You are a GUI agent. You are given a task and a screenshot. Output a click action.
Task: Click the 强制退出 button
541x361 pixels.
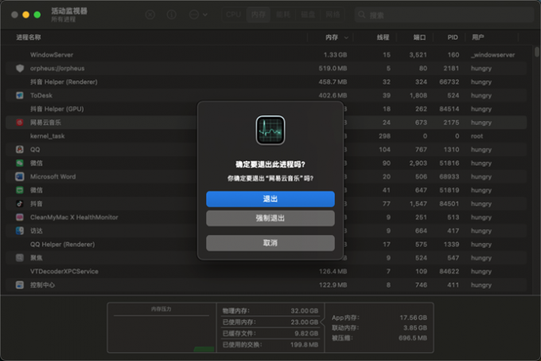click(270, 218)
